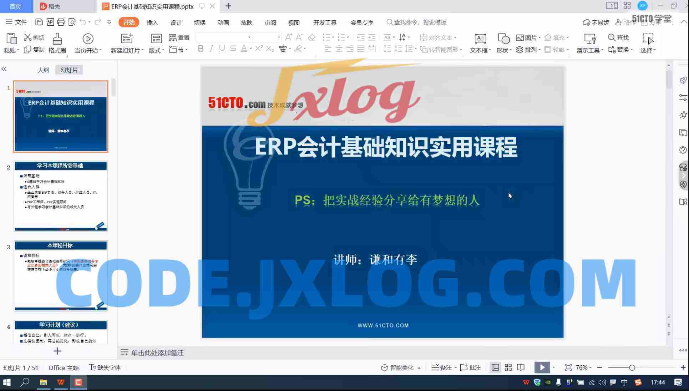Switch to slide sorter view icon
This screenshot has width=689, height=391.
pyautogui.click(x=508, y=367)
